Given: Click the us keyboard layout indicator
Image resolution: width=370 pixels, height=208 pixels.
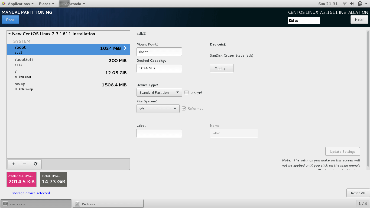Looking at the screenshot, I should (x=304, y=20).
